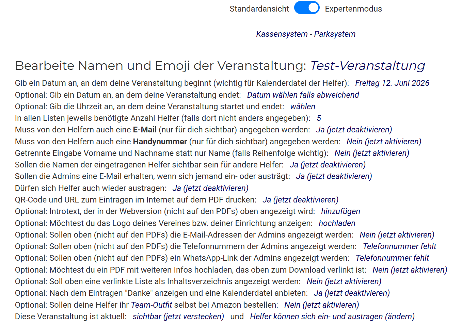Change start date Freitag 12. Juni 2026

(392, 83)
